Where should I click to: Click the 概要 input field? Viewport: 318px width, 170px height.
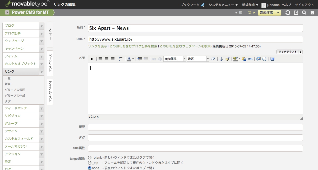click(x=195, y=127)
